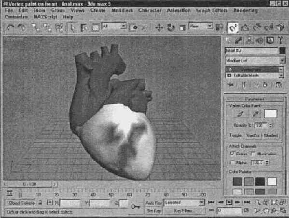Toggle the absolute/offset transform type-in icon

pyautogui.click(x=50, y=203)
